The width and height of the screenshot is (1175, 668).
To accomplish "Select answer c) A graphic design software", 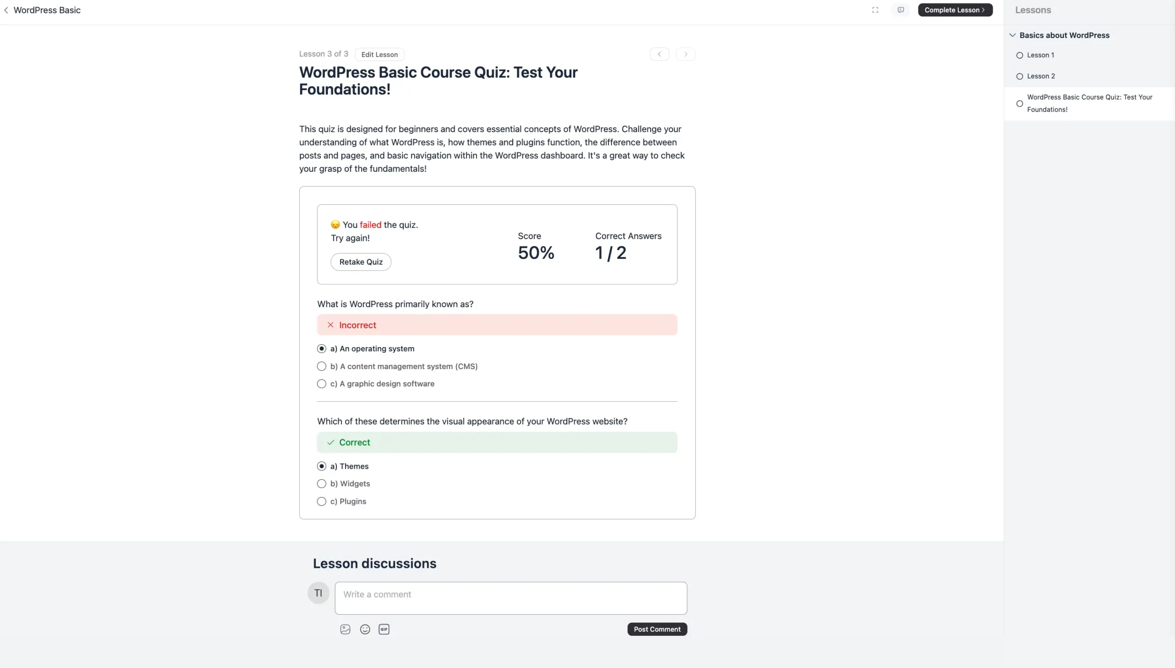I will (376, 384).
